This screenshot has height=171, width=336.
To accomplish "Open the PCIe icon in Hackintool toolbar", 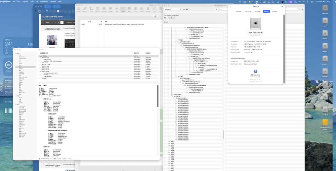I will (x=136, y=9).
